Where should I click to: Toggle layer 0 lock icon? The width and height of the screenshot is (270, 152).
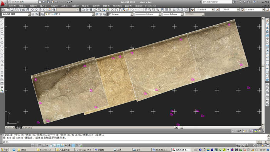coord(54,14)
